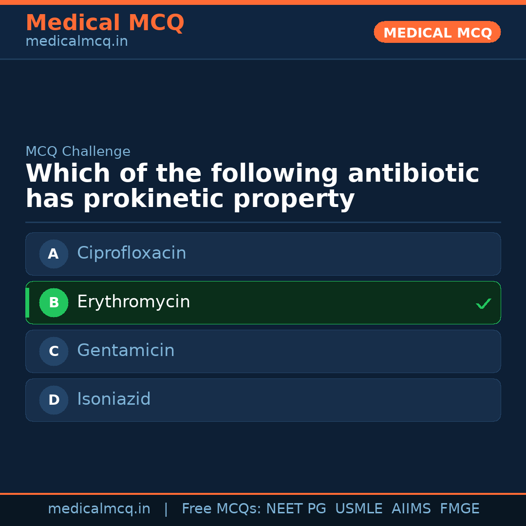
Task: Open the Medical MCQ header title
Action: click(105, 23)
